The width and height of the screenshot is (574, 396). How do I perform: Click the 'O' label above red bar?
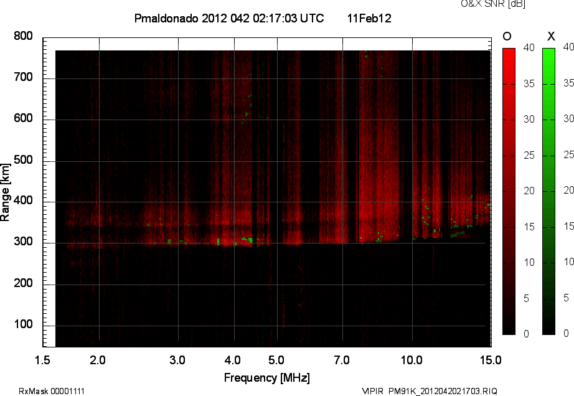(507, 37)
